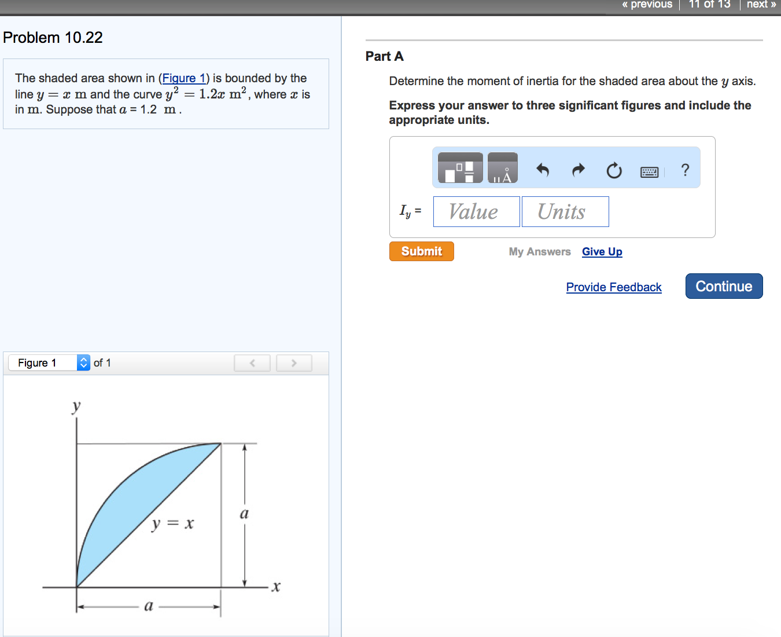Screen dimensions: 781x637
Task: Select the equation templates icon
Action: click(x=460, y=167)
